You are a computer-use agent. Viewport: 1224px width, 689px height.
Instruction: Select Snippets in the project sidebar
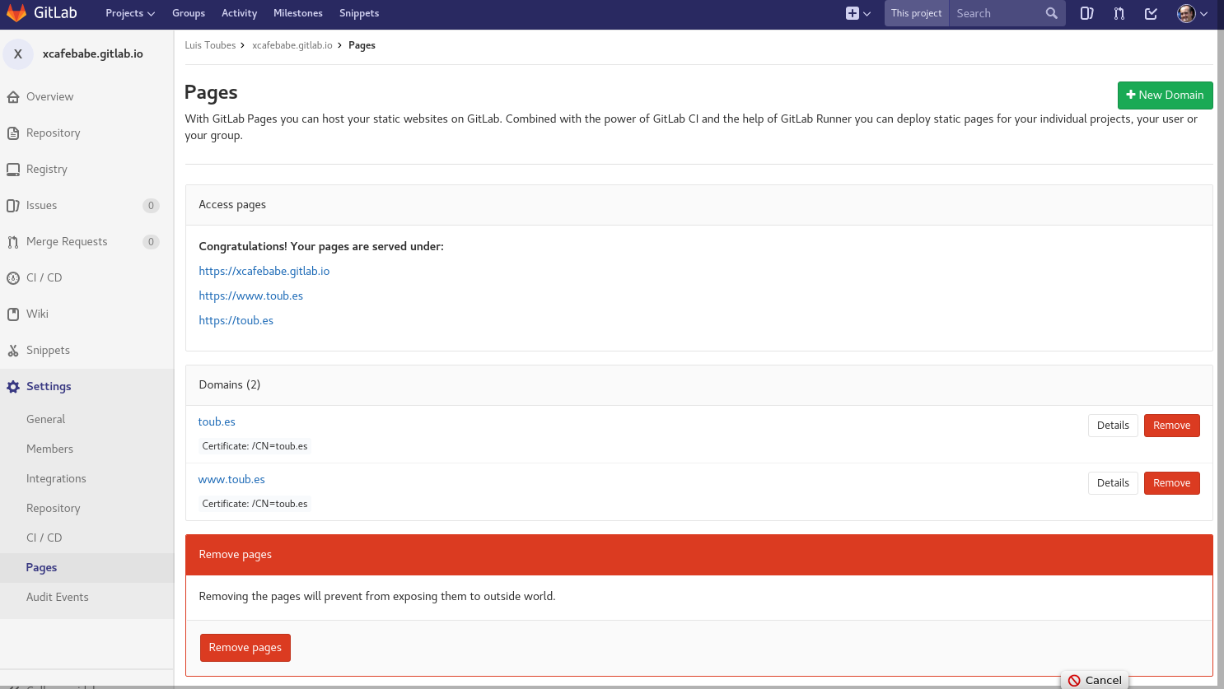(x=47, y=350)
